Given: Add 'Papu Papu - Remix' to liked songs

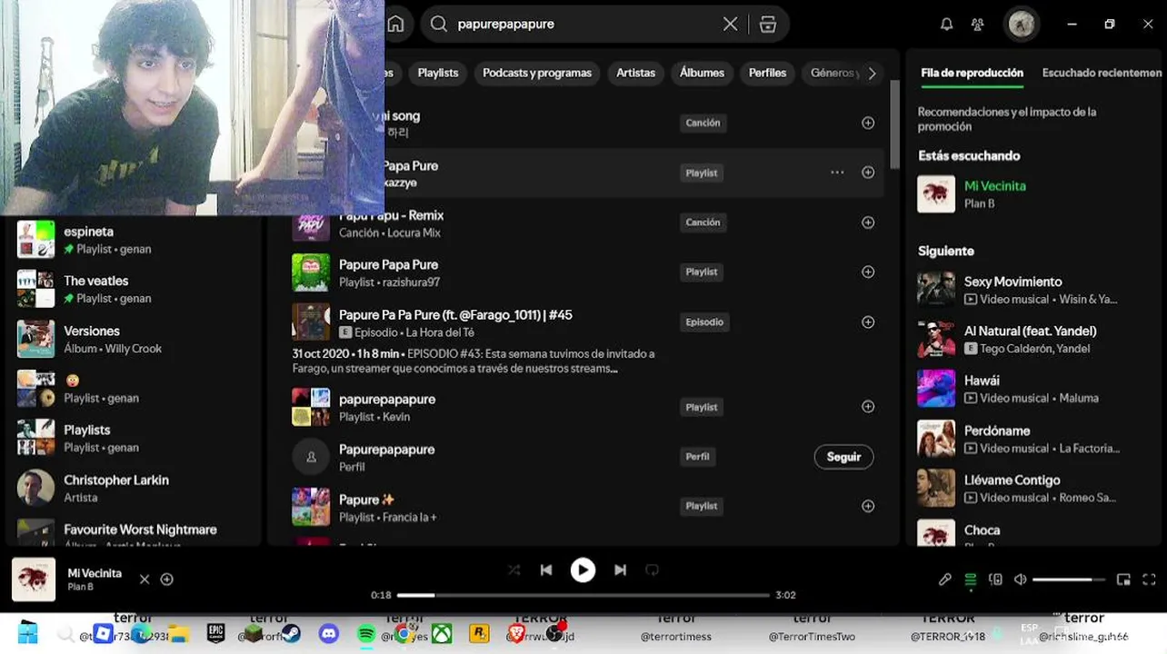Looking at the screenshot, I should (868, 223).
